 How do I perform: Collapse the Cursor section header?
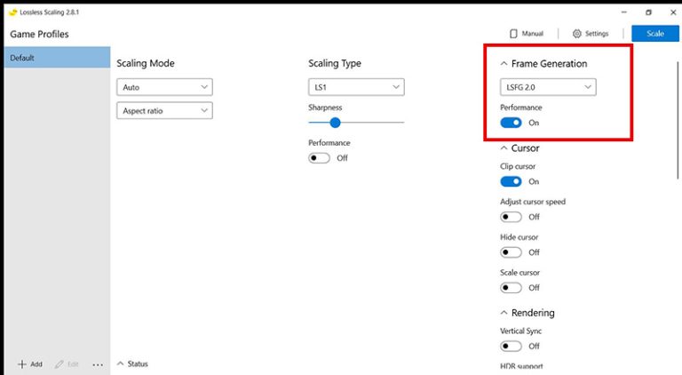click(504, 148)
